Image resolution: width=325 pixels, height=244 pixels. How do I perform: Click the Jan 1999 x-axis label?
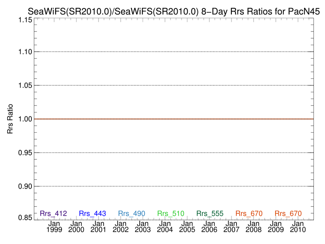(54, 227)
